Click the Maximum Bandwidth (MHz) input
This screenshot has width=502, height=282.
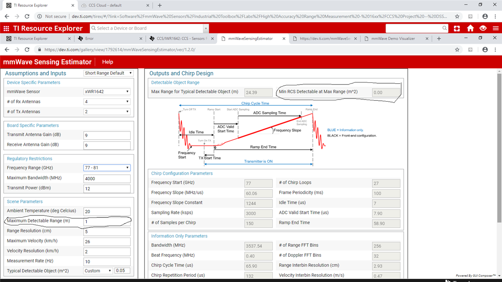click(107, 178)
